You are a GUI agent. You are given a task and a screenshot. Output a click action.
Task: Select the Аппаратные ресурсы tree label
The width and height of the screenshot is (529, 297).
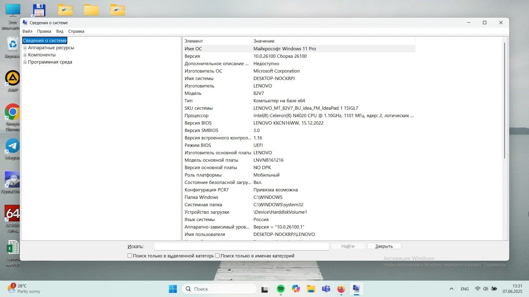(x=51, y=48)
